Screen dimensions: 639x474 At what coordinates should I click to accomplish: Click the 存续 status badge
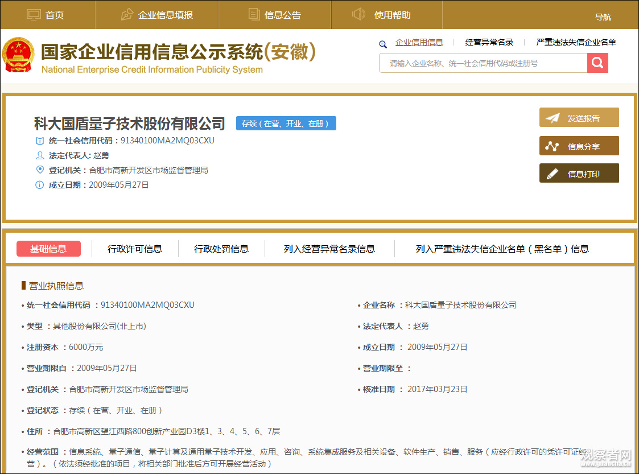click(x=286, y=123)
